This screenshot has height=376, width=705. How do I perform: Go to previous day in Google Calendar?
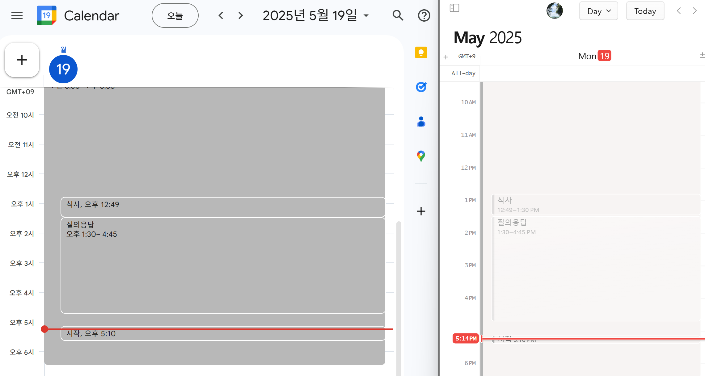point(221,15)
